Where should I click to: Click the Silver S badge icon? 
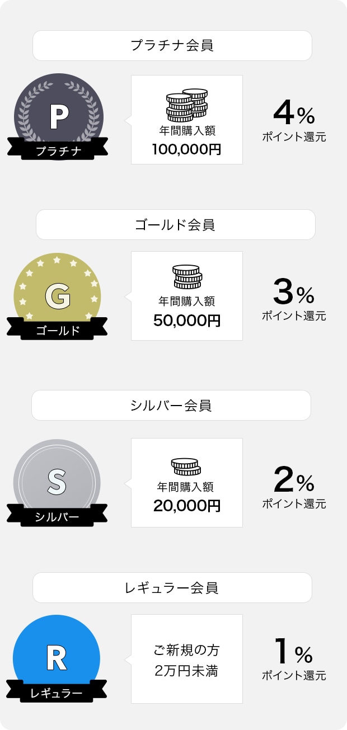tap(57, 482)
